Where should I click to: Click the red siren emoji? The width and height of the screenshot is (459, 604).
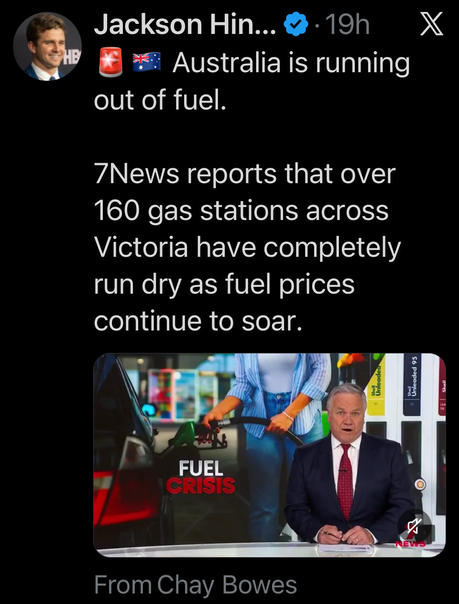[x=111, y=63]
